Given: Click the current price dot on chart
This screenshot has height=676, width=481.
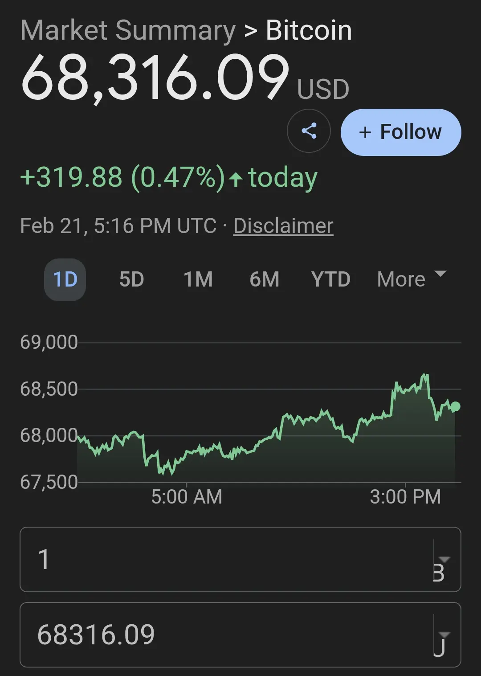Looking at the screenshot, I should 455,406.
